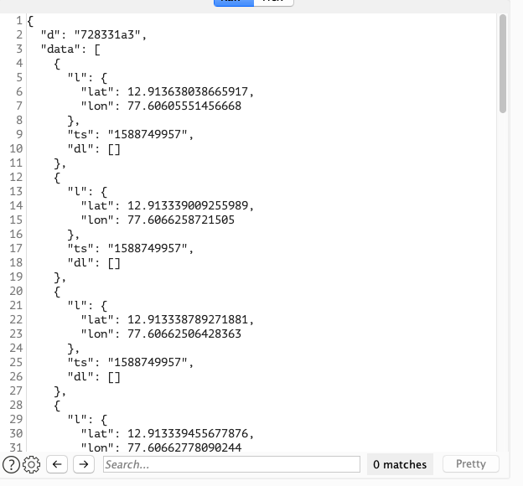The width and height of the screenshot is (523, 486).
Task: Focus the Search input field
Action: coord(230,464)
